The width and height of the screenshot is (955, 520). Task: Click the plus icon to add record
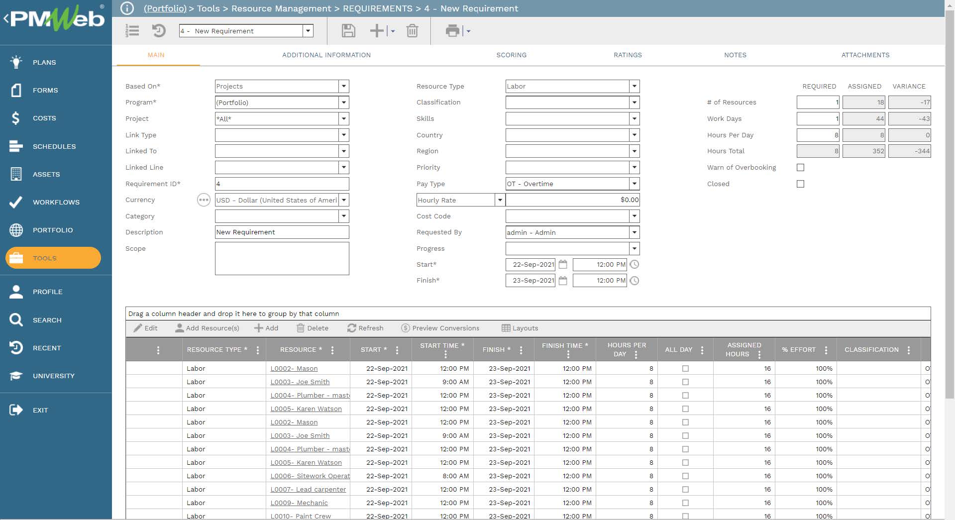[x=377, y=31]
